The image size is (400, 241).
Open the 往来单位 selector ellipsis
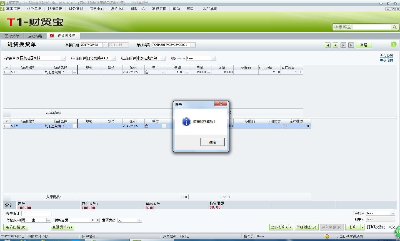[63, 58]
